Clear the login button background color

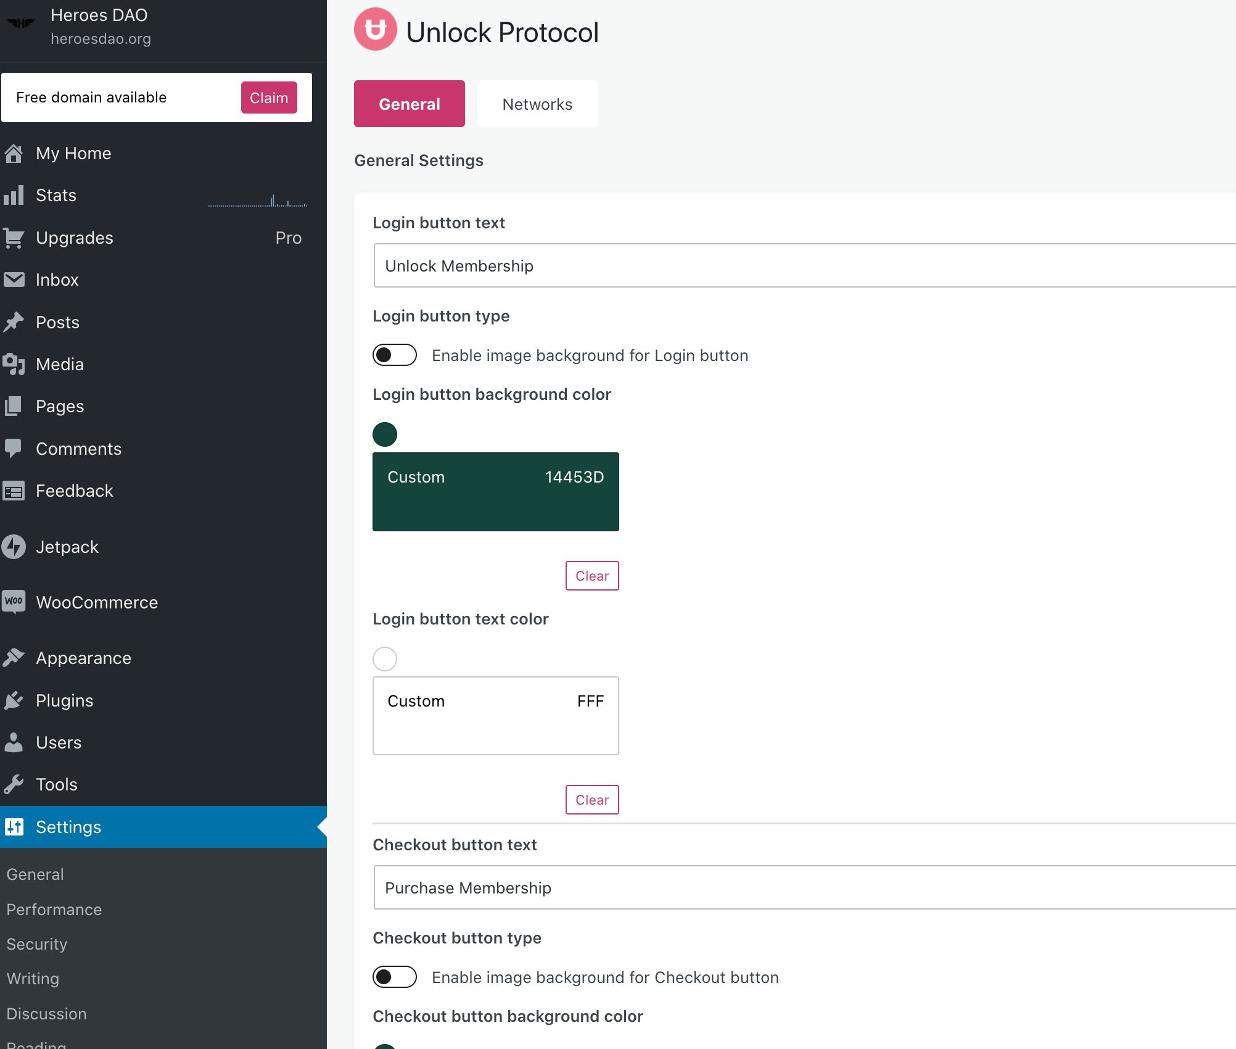(592, 576)
